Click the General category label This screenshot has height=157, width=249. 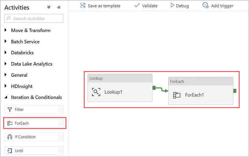point(19,75)
